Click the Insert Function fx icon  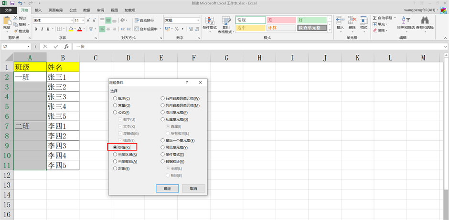point(66,47)
